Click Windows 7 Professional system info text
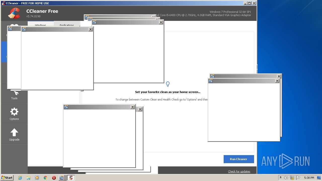Viewport: 322px width, 181px height. coord(230,12)
